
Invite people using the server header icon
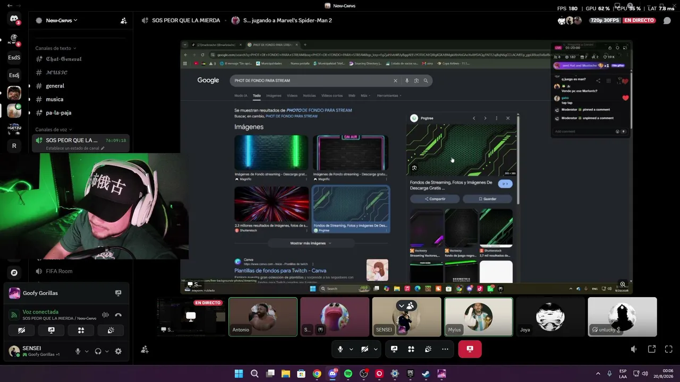[x=124, y=21]
